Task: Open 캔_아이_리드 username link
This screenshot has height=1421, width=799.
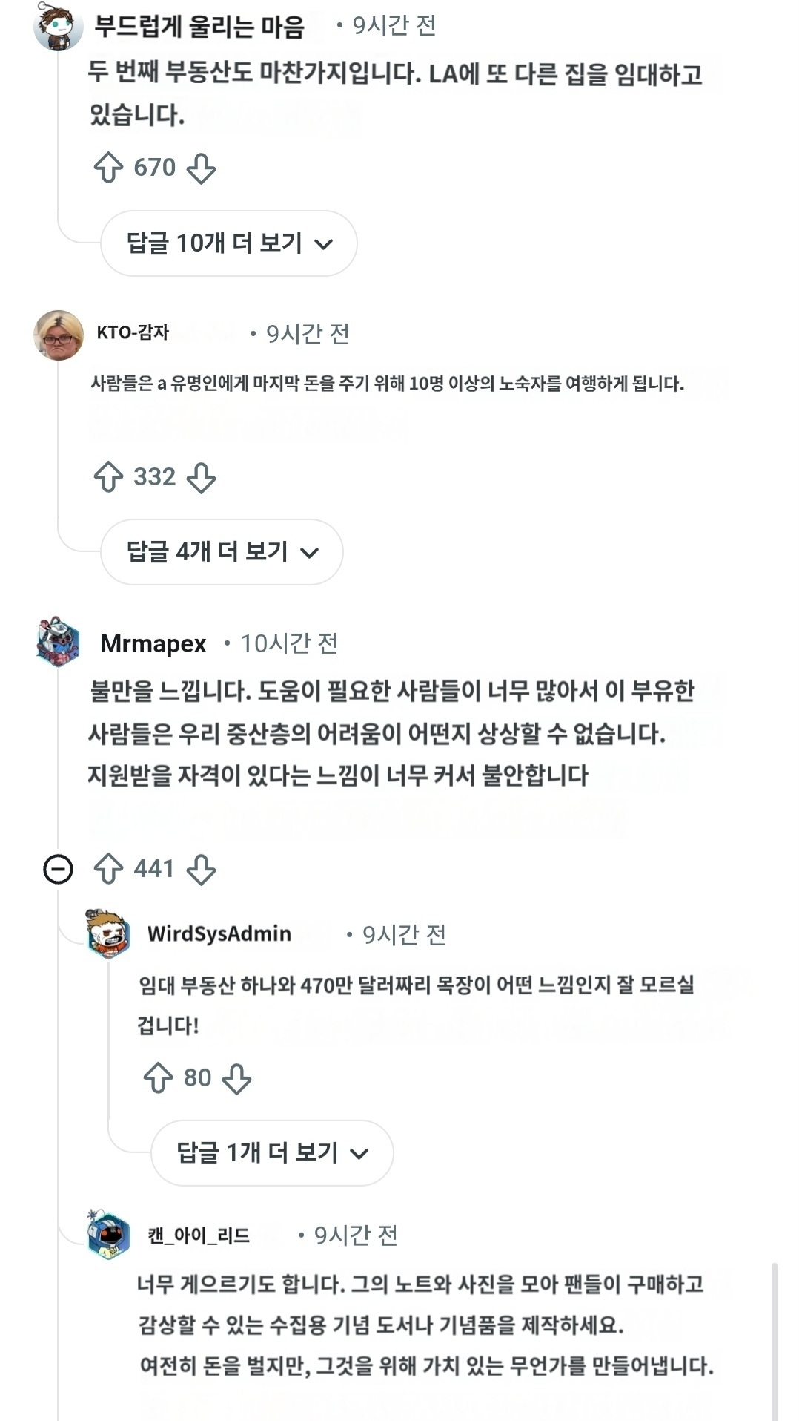Action: (x=198, y=1235)
